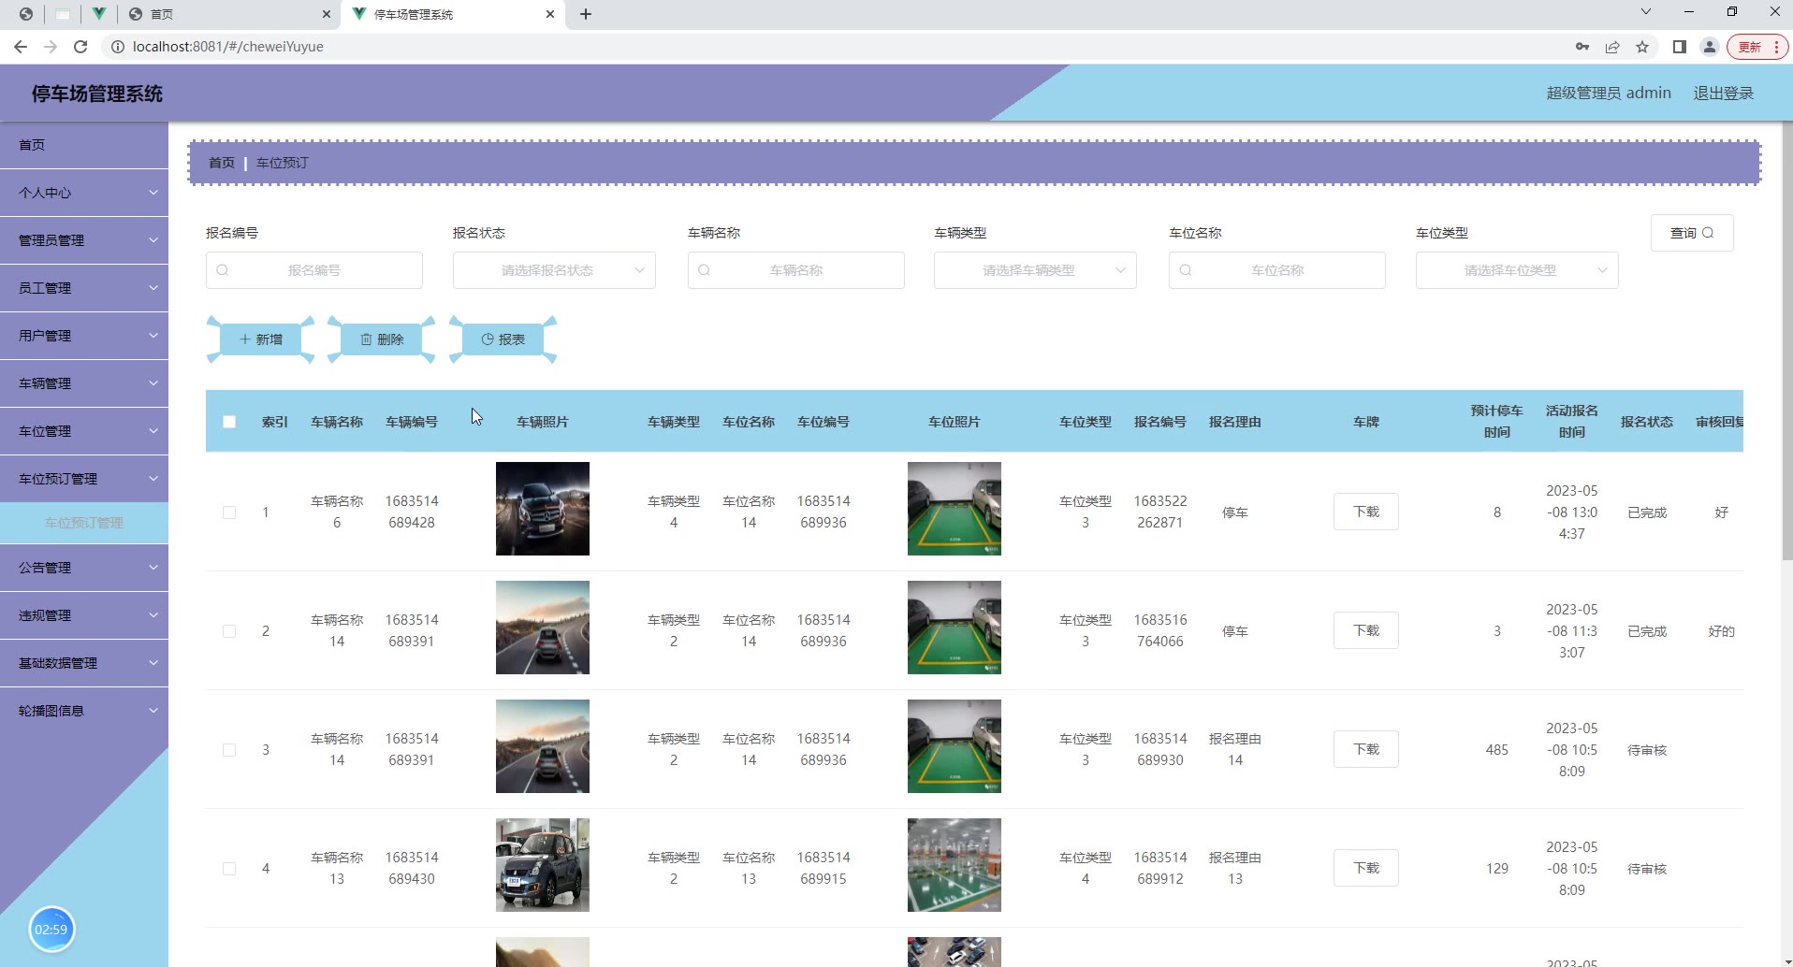Download 车牌 file in row 1

(x=1366, y=512)
